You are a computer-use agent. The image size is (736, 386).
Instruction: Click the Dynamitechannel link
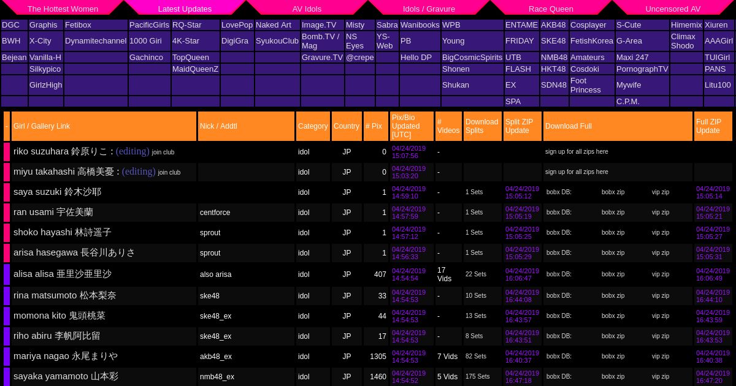(x=96, y=41)
